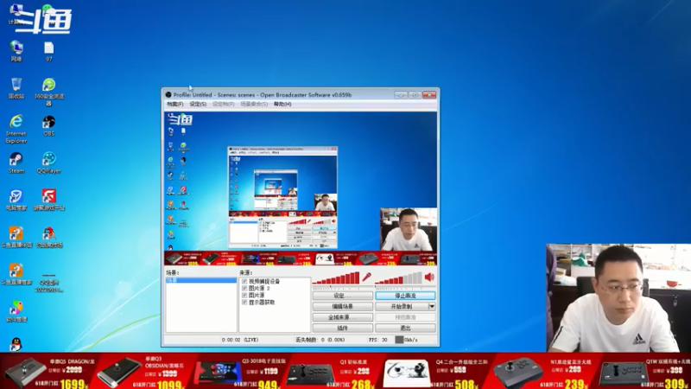Select the red-bird icon right of 斗鱼直播伴侣
This screenshot has height=389, width=691.
click(x=49, y=237)
